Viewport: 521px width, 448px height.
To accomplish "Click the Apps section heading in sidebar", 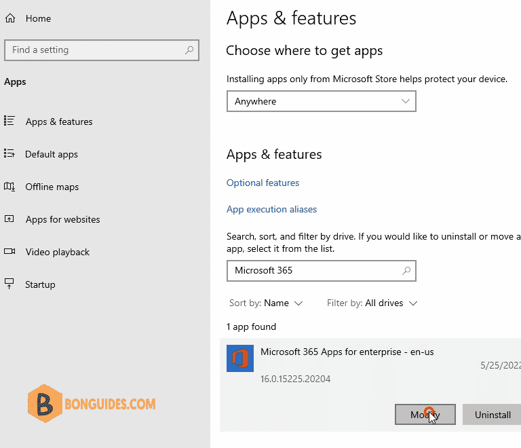I will (15, 81).
